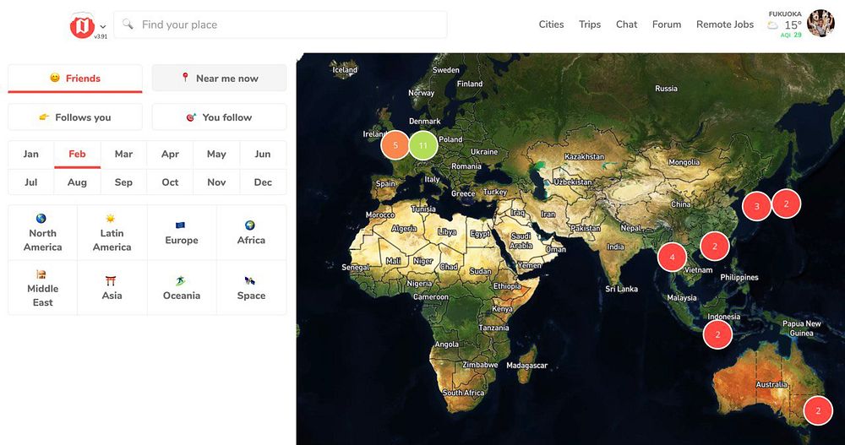This screenshot has height=445, width=845.
Task: Click the Find your place search field
Action: (x=281, y=24)
